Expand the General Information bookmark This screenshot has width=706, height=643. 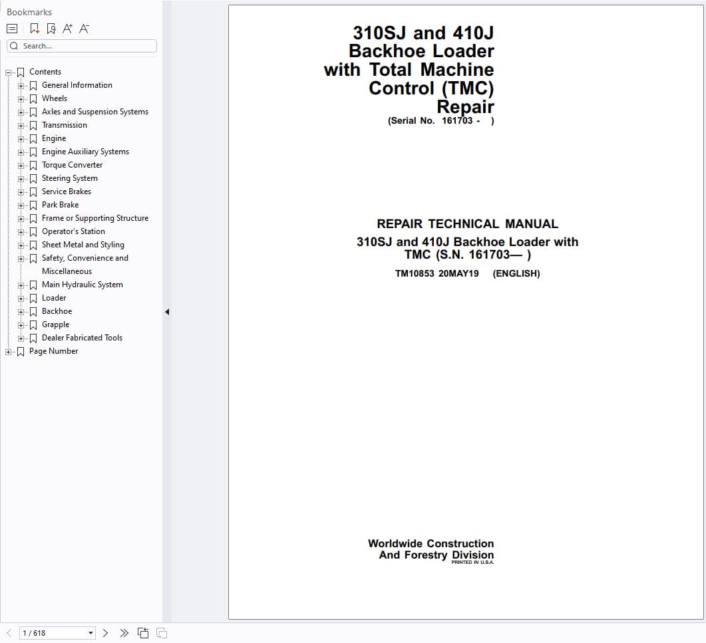click(21, 86)
